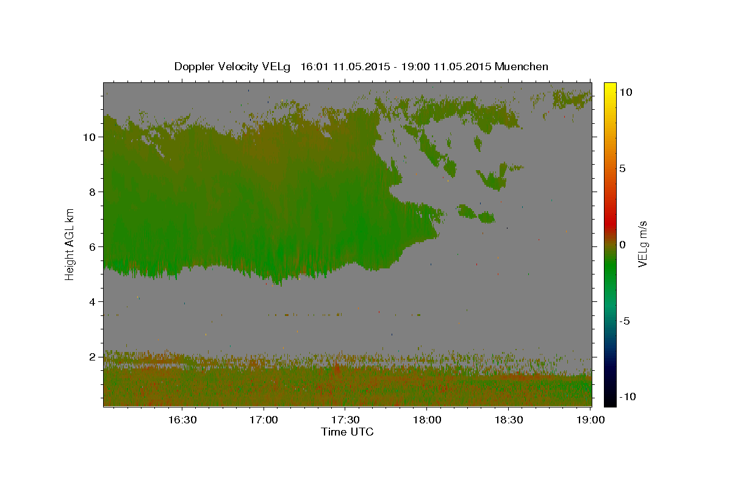Click the 18:00 time tick label
732x488 pixels.
click(x=426, y=420)
